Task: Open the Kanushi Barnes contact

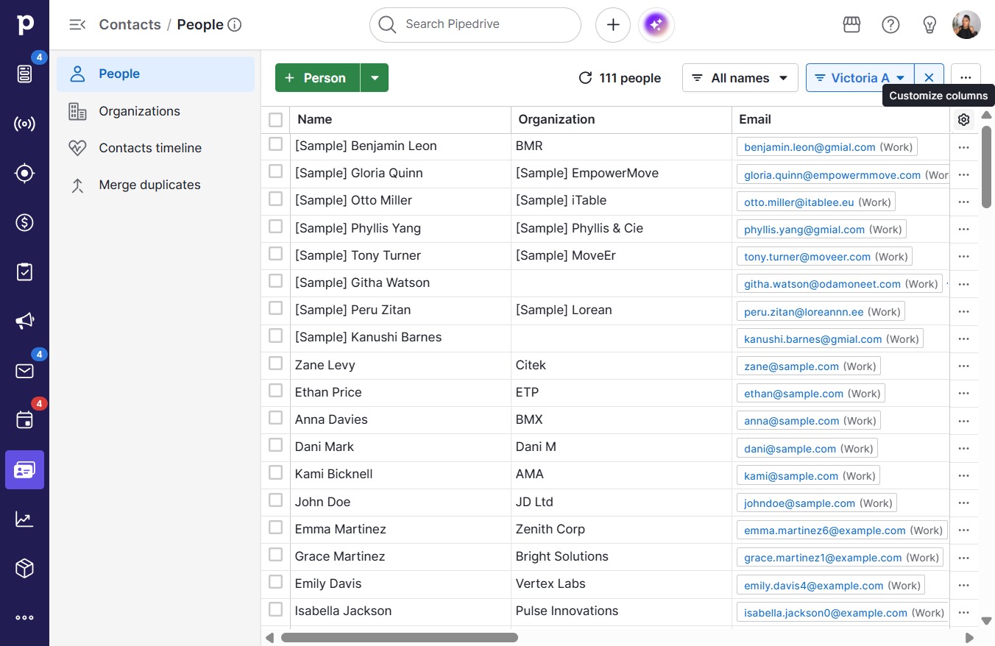Action: [368, 337]
